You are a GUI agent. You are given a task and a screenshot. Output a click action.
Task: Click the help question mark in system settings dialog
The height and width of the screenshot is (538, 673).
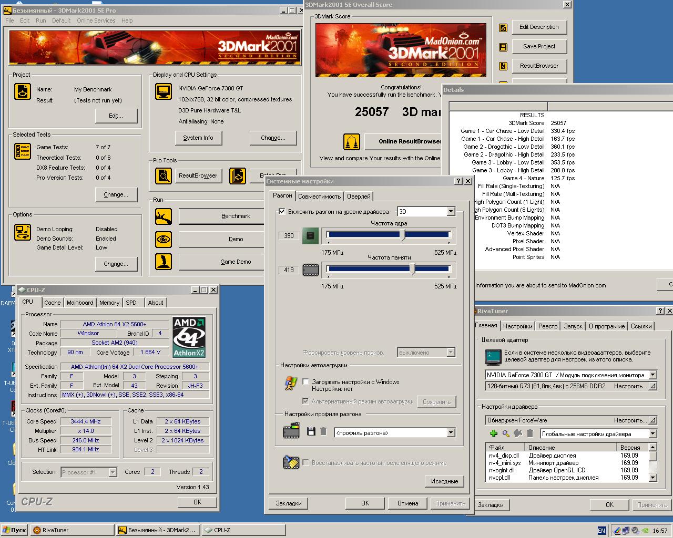[458, 181]
